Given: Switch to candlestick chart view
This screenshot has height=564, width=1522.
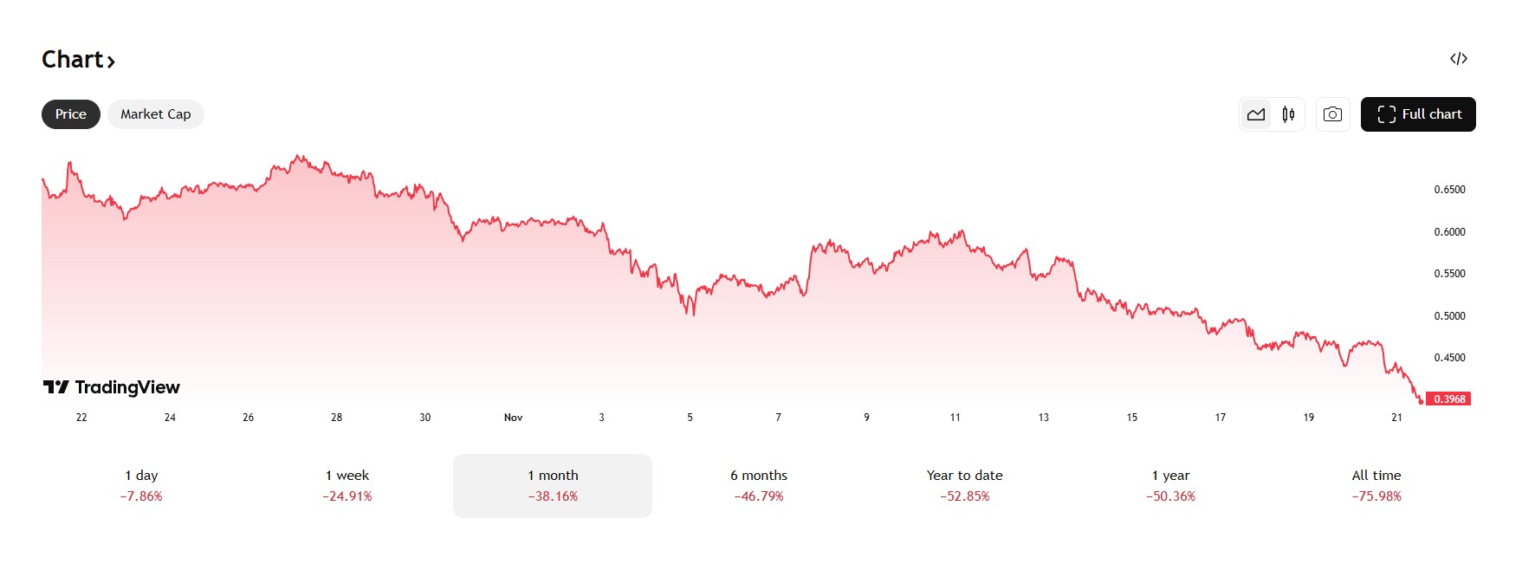Looking at the screenshot, I should click(1288, 114).
